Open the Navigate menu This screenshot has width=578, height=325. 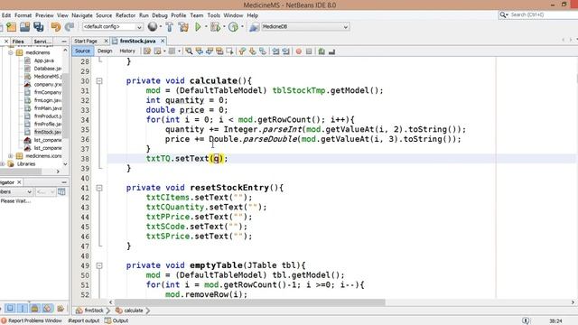82,15
